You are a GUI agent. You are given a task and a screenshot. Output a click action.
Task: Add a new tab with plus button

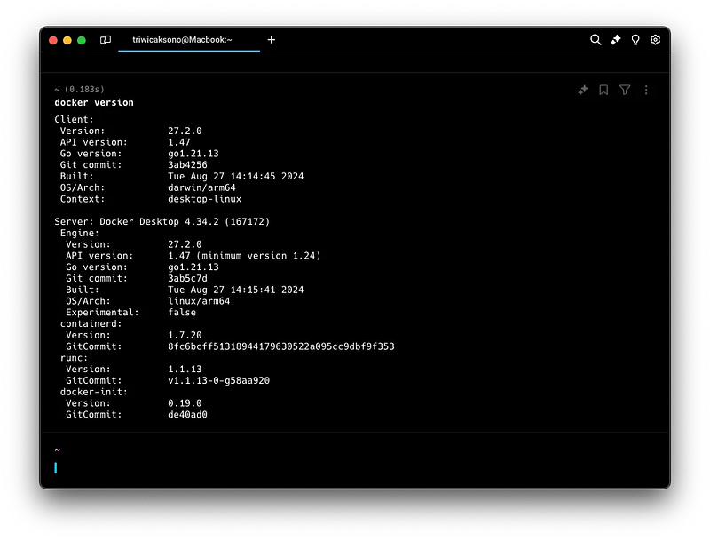coord(272,40)
